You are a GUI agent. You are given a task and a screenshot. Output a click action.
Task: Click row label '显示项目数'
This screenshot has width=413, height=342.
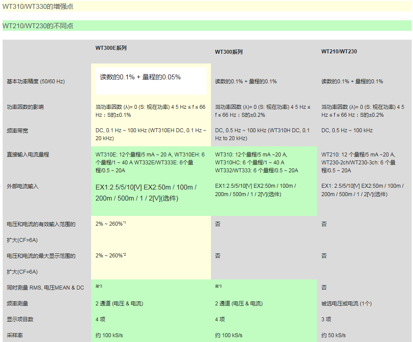click(20, 320)
